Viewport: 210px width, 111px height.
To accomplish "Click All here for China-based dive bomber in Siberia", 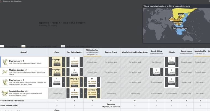I will click(x=172, y=64).
